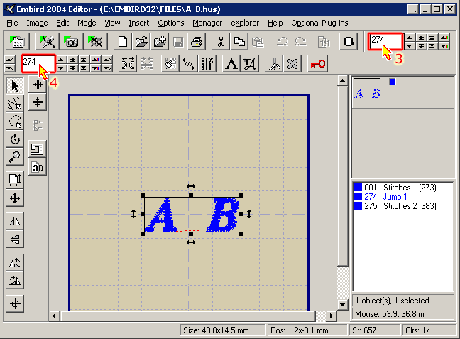Click the resize dimensions tool icon

[x=15, y=180]
